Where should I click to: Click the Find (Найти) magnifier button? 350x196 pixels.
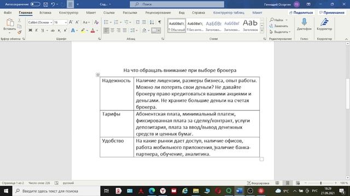[277, 20]
